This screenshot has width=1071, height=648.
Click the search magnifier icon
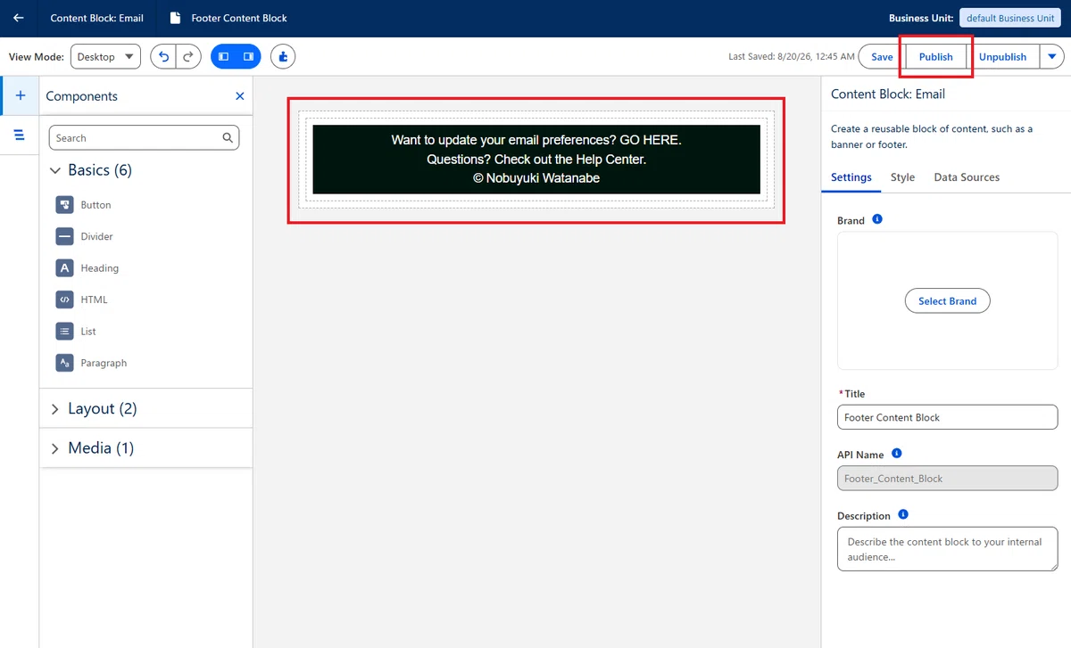pyautogui.click(x=228, y=138)
